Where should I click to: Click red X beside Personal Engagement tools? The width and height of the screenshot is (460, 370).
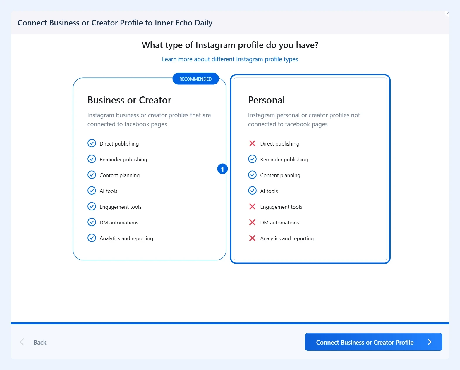pyautogui.click(x=252, y=206)
